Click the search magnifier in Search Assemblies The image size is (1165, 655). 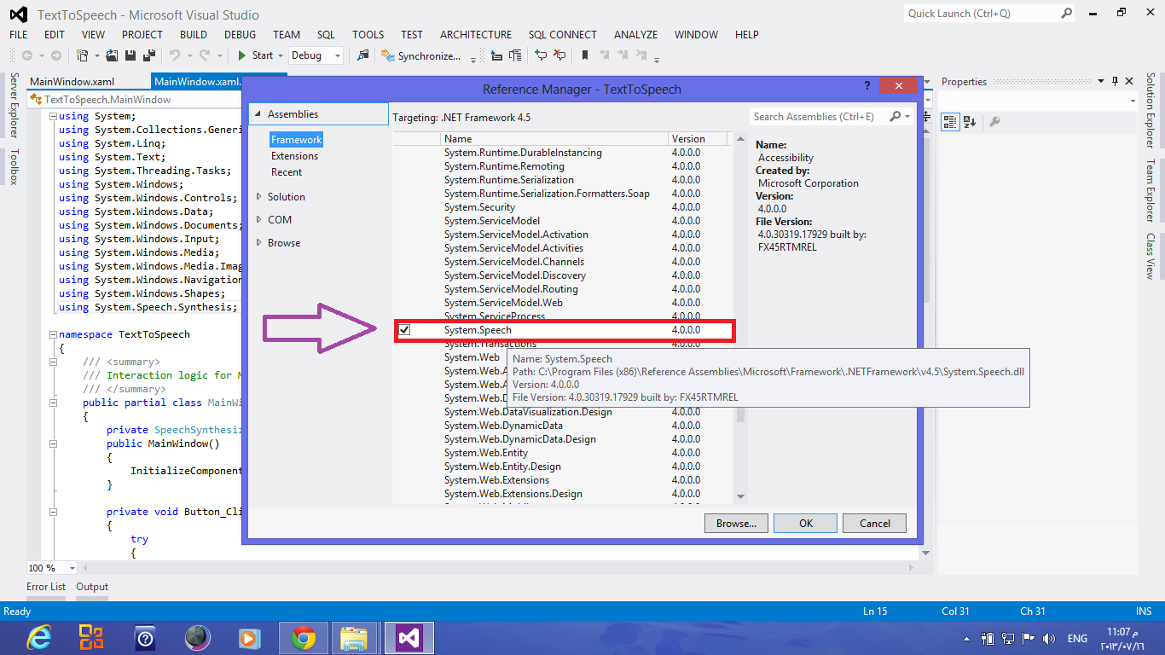(x=894, y=117)
